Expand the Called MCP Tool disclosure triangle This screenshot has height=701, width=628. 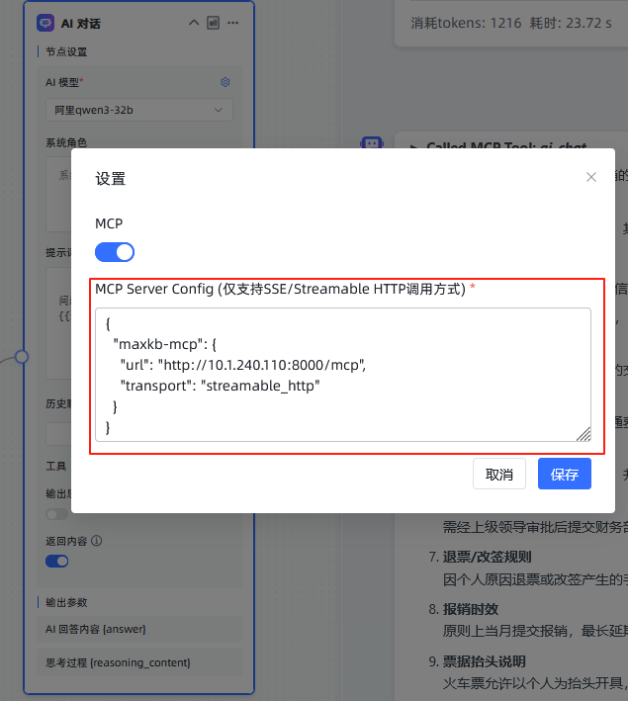point(414,147)
